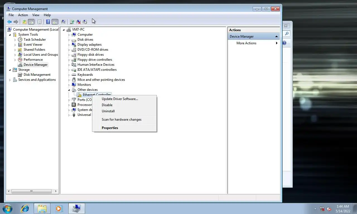Viewport: 357px width, 214px height.
Task: Open the File menu
Action: click(x=11, y=15)
